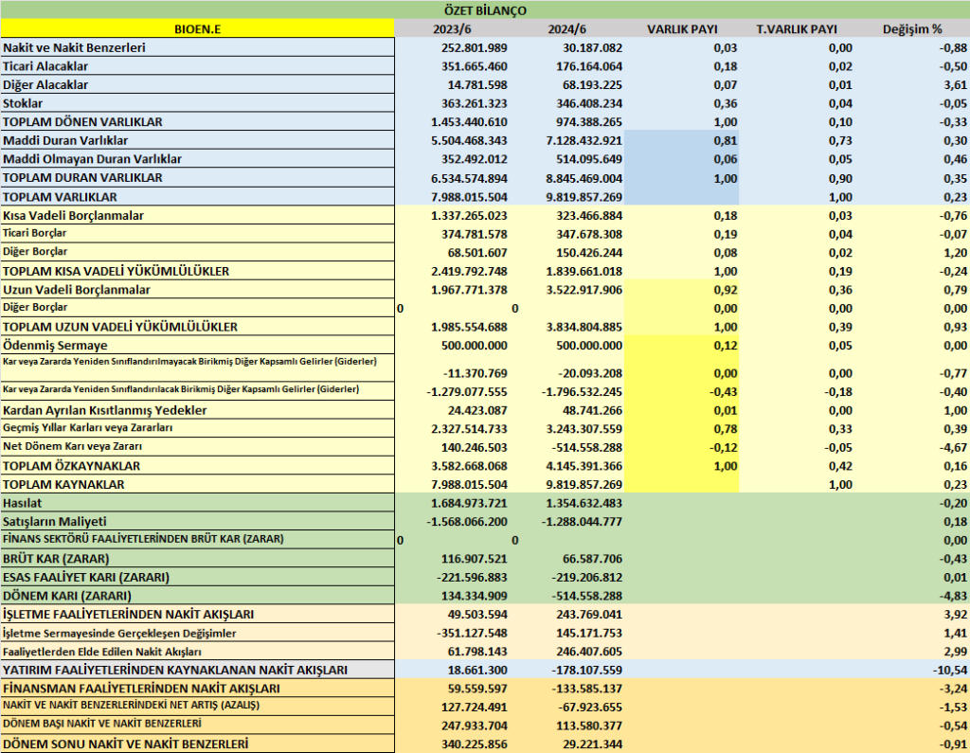Click the TOPLAM DÖNEN VARLIKLAR label
This screenshot has width=970, height=753.
tap(197, 121)
